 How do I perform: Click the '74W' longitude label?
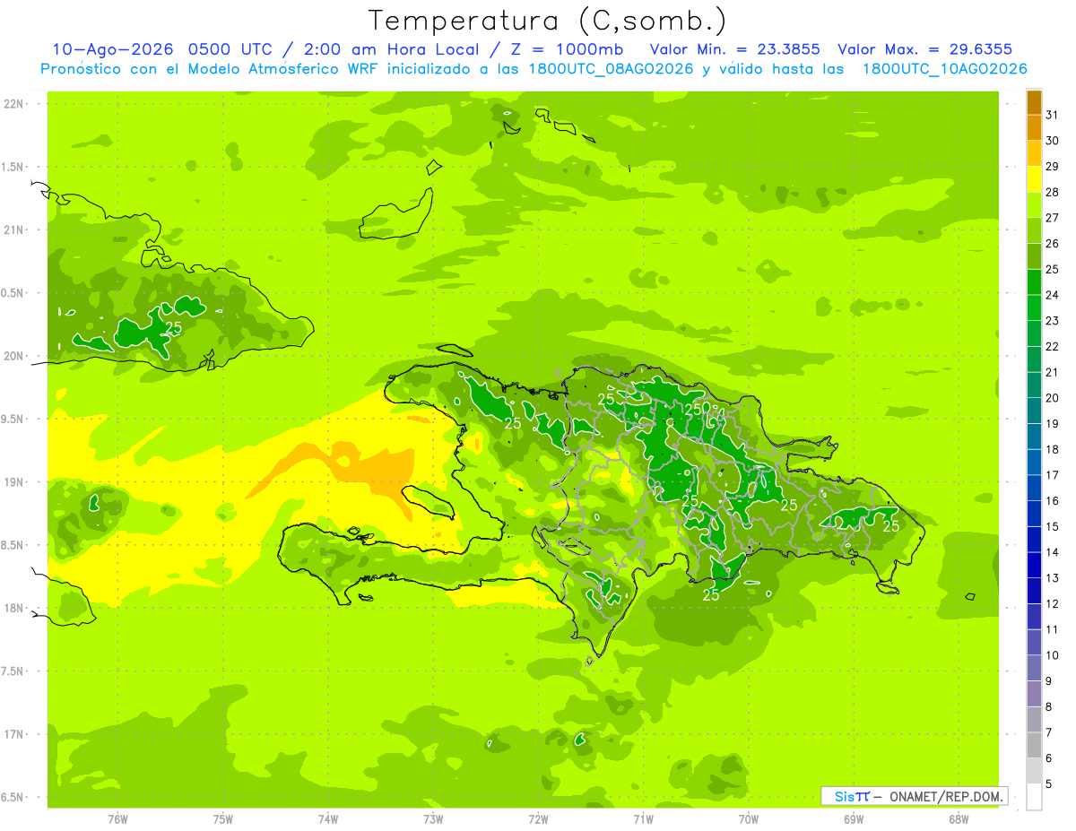coord(328,819)
